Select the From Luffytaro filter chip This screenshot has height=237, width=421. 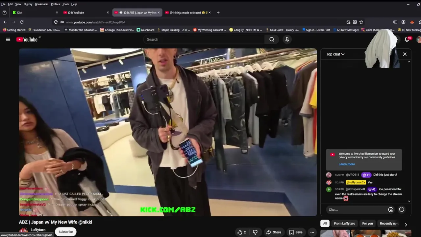coord(344,224)
